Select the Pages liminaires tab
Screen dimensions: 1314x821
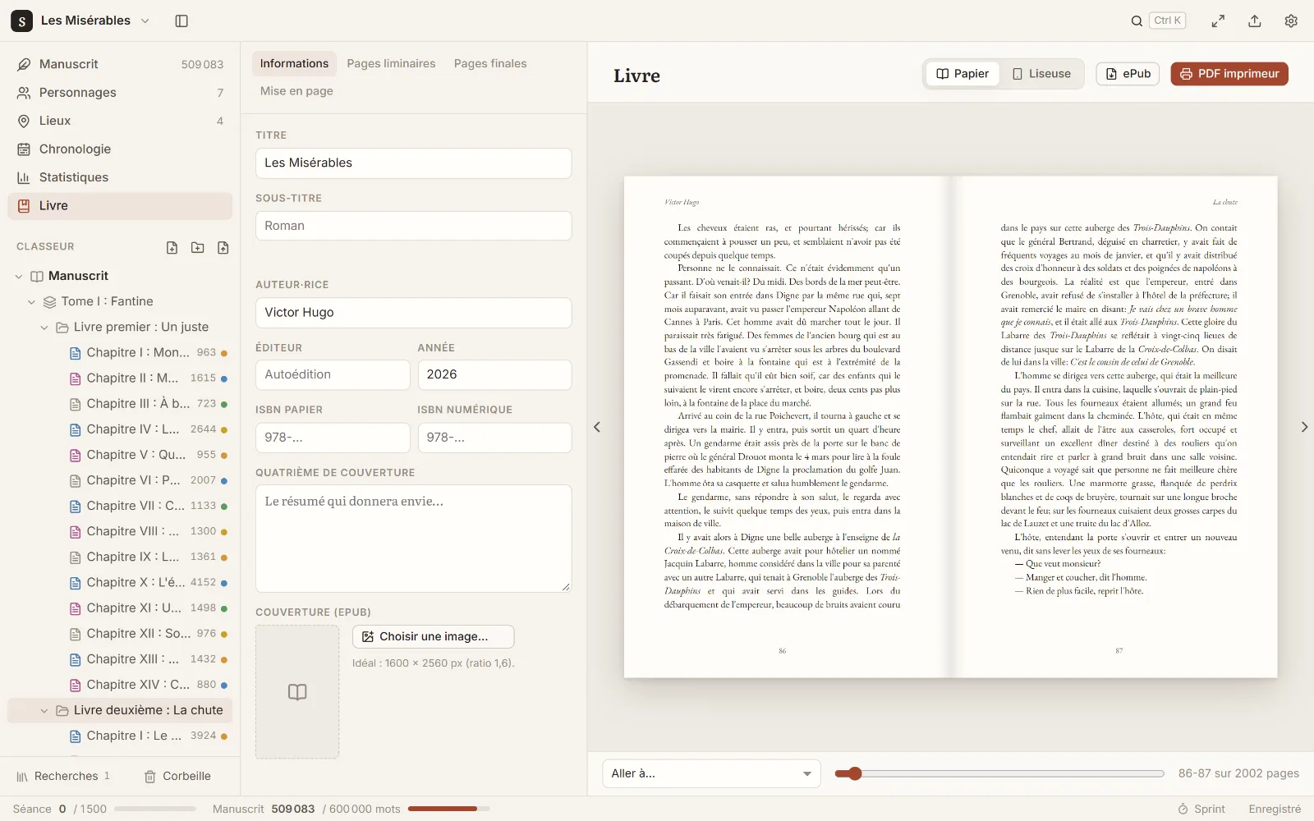tap(391, 63)
